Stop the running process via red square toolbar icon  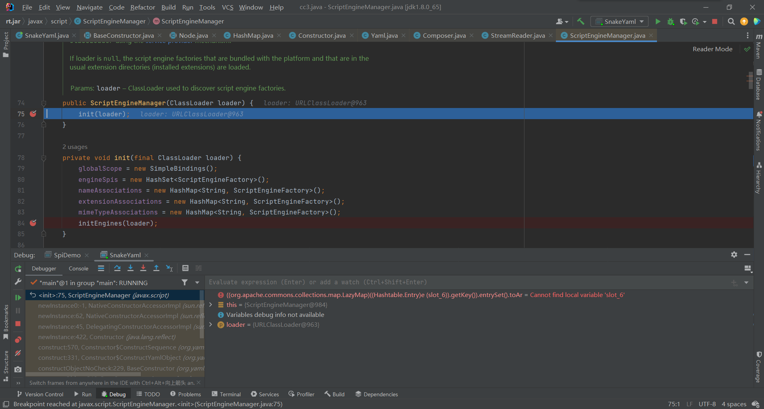tap(715, 21)
